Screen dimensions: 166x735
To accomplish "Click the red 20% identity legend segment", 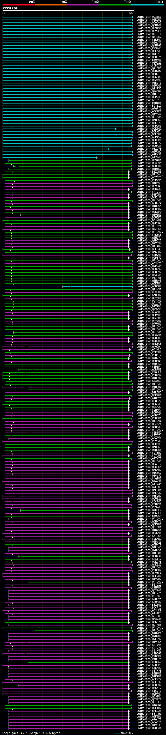I will (x=18, y=5).
